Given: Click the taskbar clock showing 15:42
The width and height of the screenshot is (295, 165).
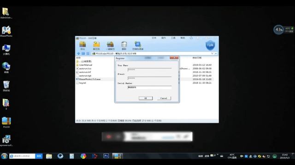Looking at the screenshot, I should pyautogui.click(x=285, y=156).
